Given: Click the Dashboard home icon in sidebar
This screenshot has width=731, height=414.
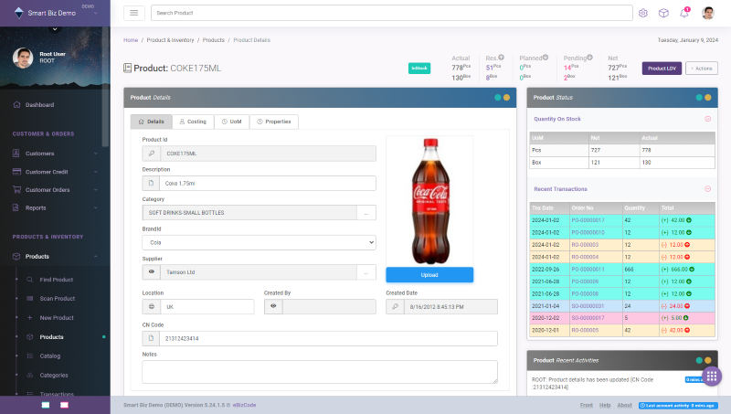Looking at the screenshot, I should coord(16,104).
